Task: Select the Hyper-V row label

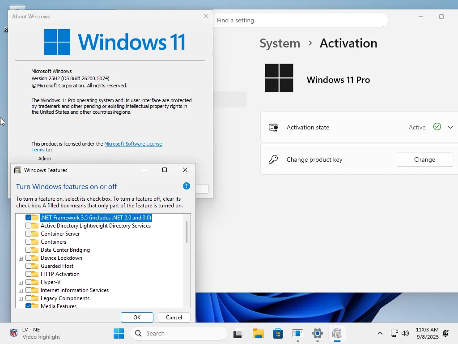Action: point(51,282)
